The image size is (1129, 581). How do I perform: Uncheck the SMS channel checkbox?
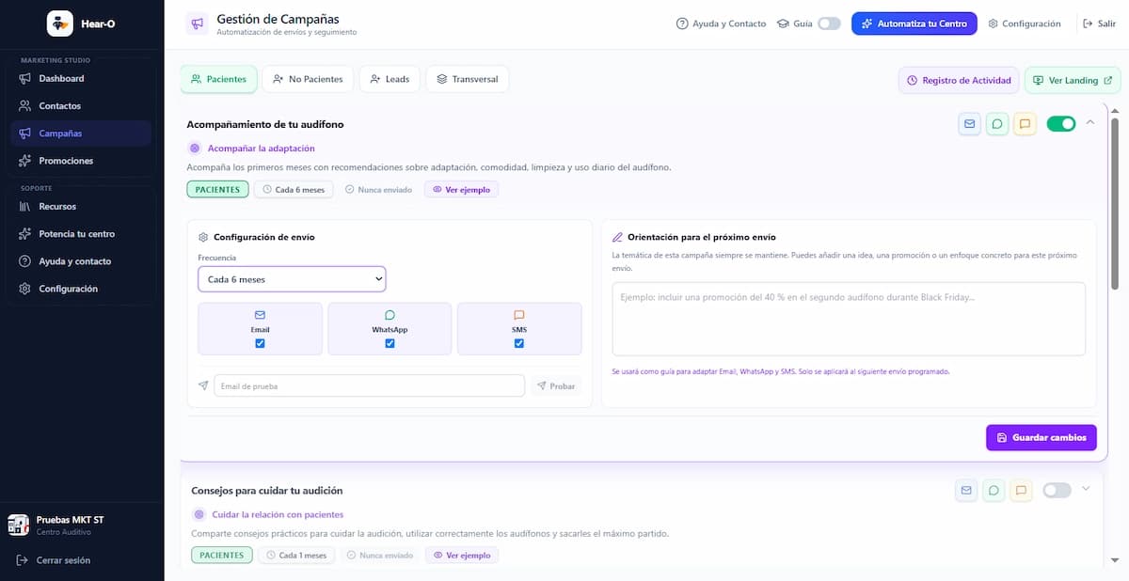[x=519, y=343]
